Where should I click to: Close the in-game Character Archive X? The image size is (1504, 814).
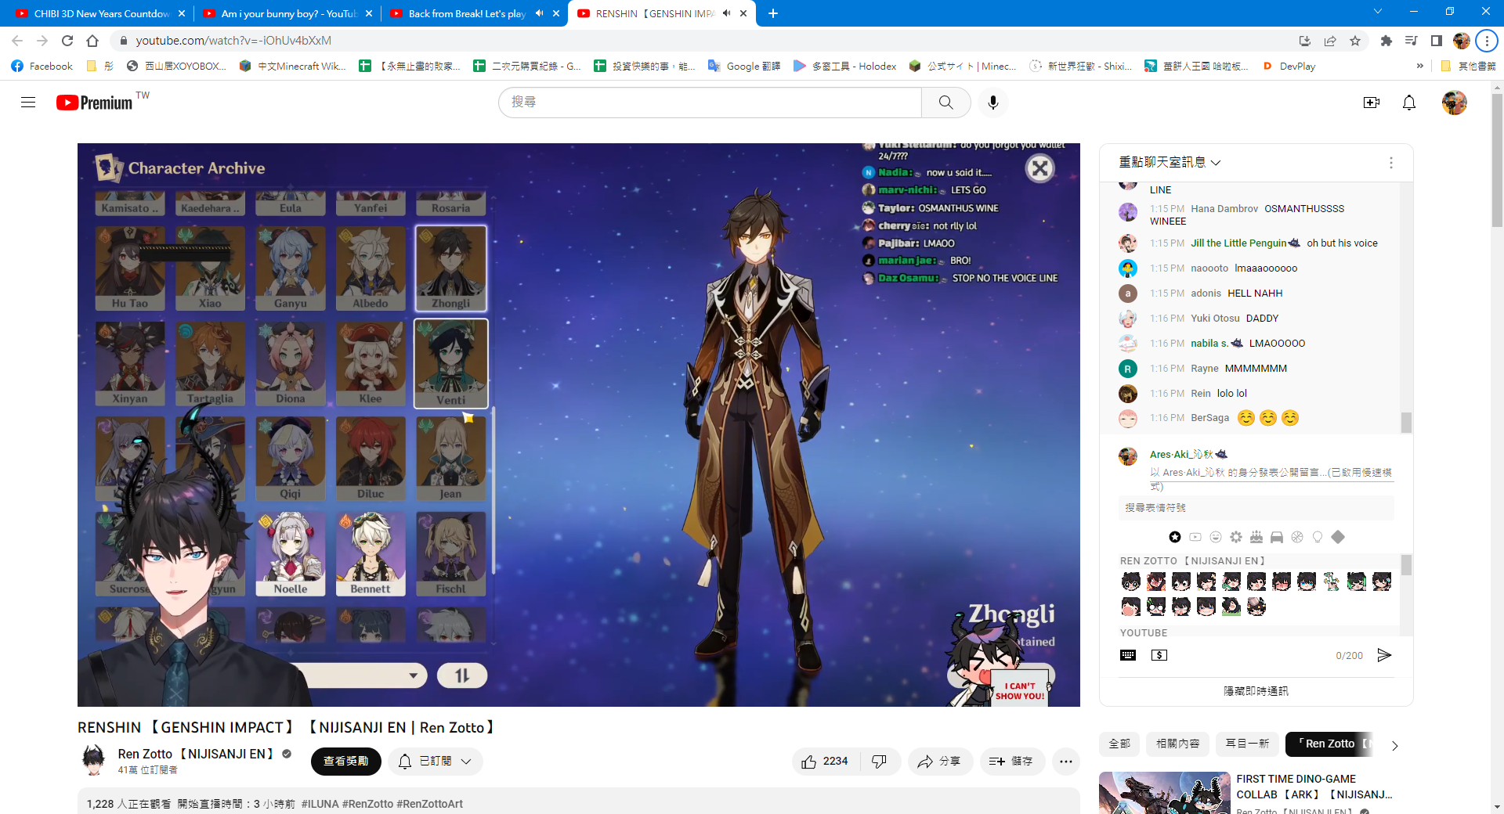pyautogui.click(x=1040, y=168)
